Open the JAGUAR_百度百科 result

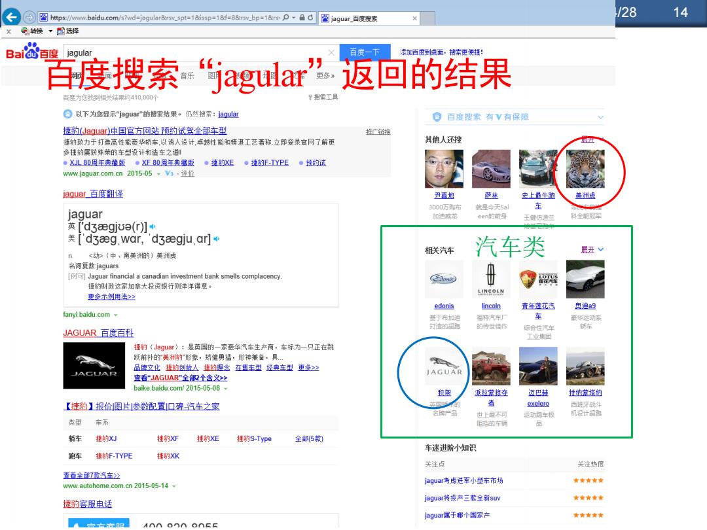[98, 333]
